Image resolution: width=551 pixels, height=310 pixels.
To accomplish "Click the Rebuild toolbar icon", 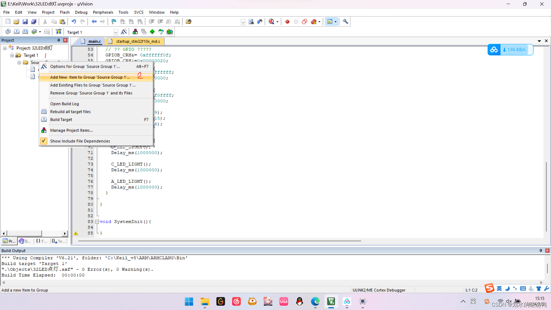I will pos(25,32).
